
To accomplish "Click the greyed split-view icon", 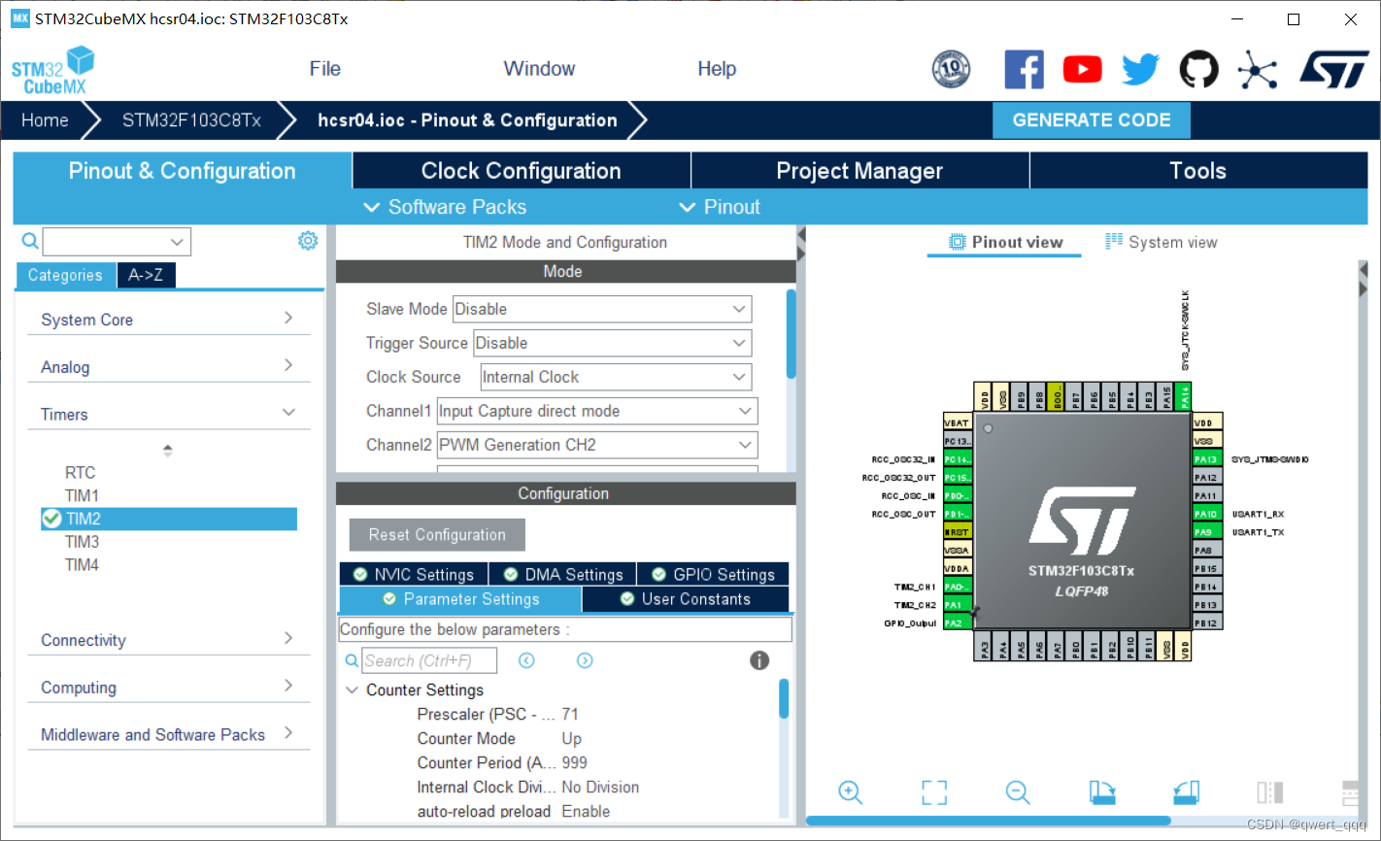I will (x=1269, y=792).
